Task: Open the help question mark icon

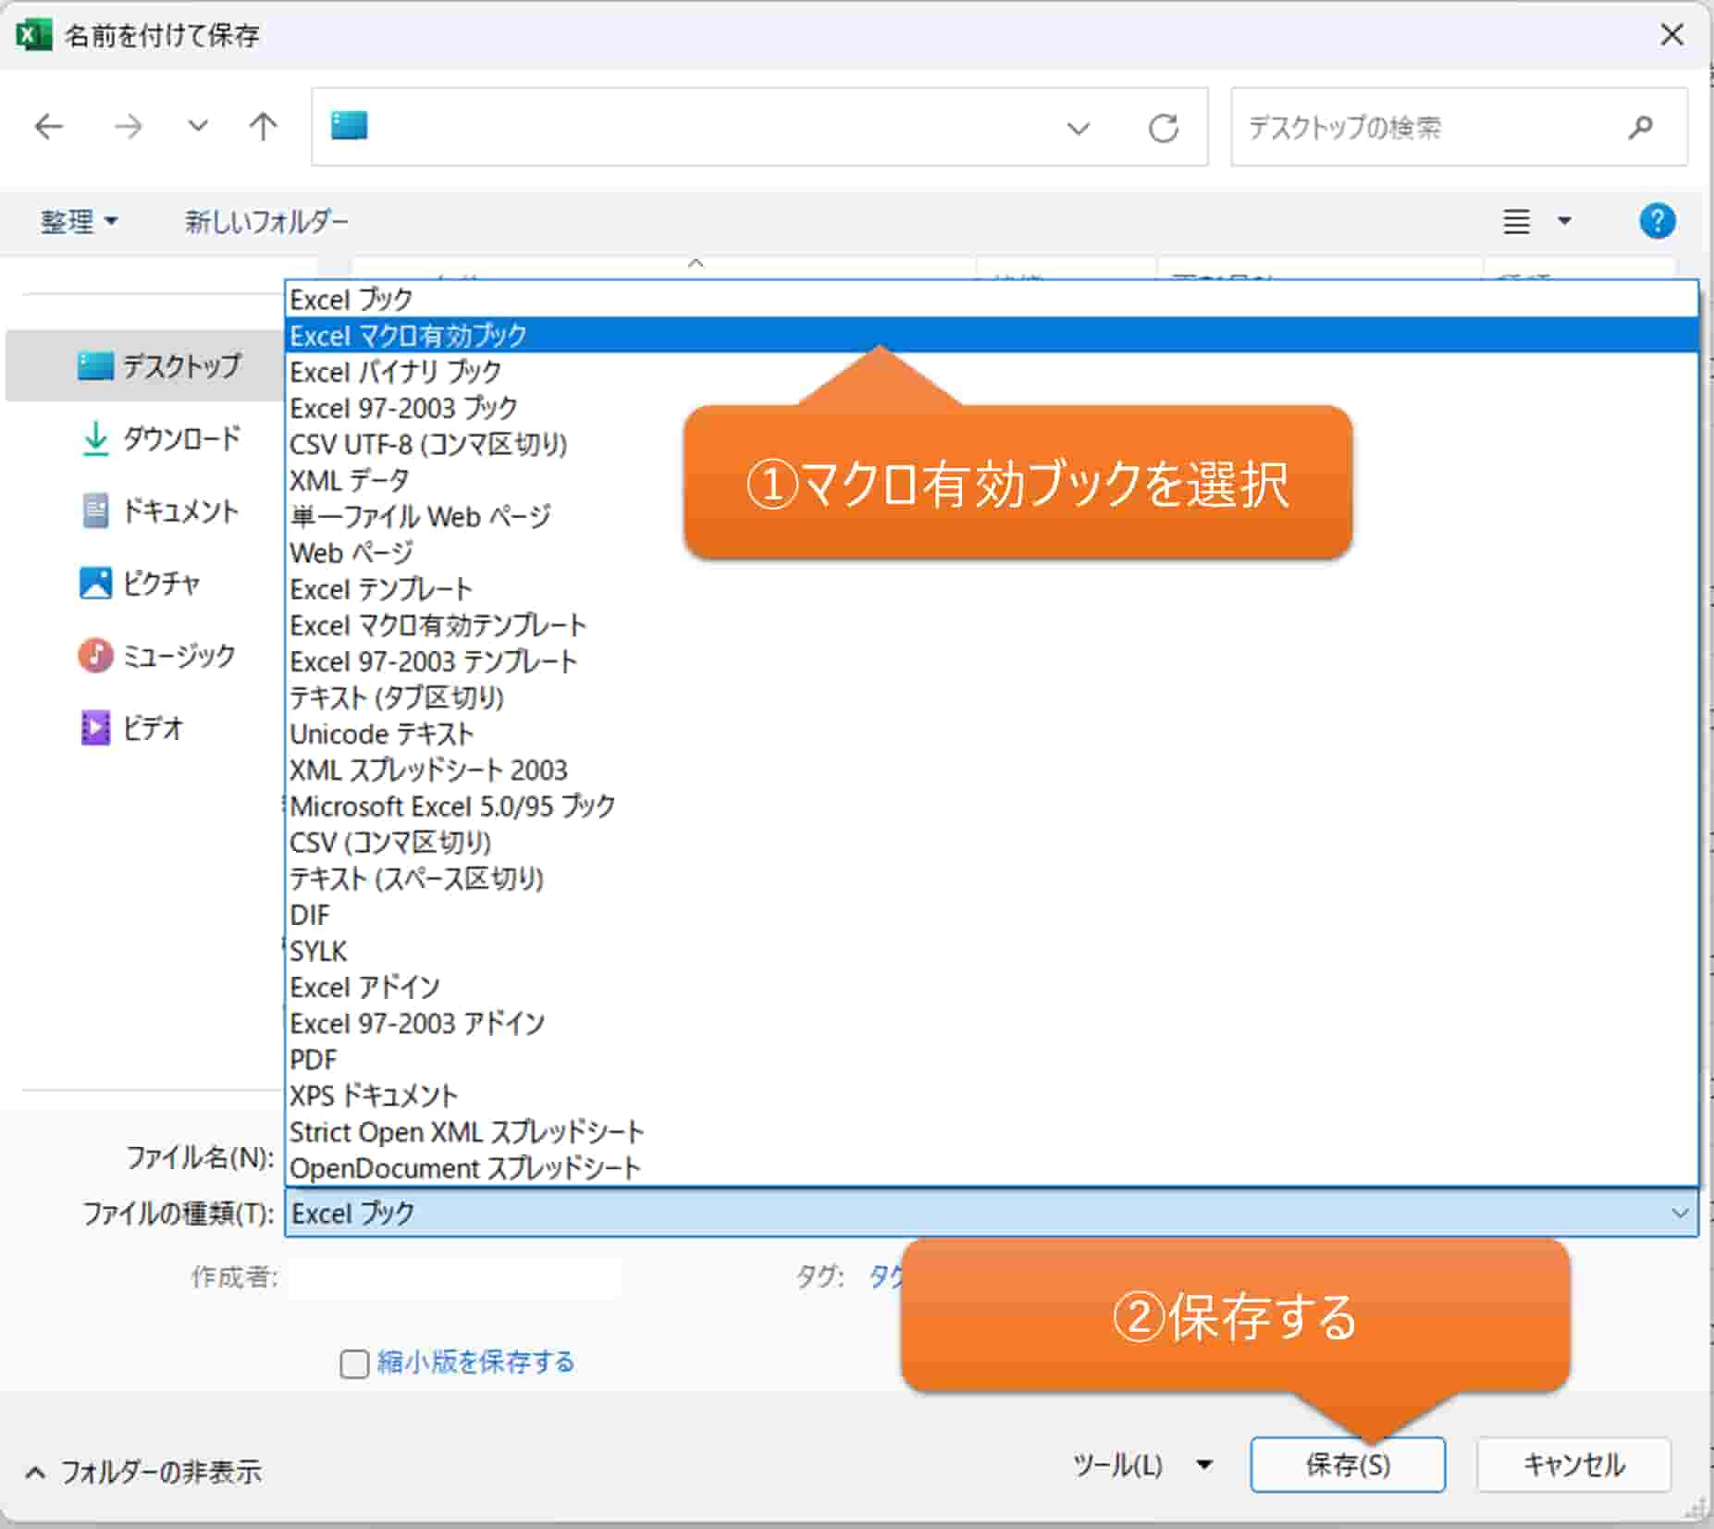Action: pyautogui.click(x=1657, y=221)
